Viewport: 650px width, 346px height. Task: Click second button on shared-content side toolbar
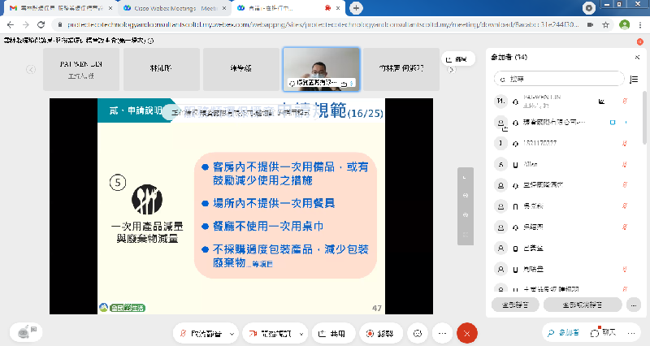pyautogui.click(x=465, y=196)
